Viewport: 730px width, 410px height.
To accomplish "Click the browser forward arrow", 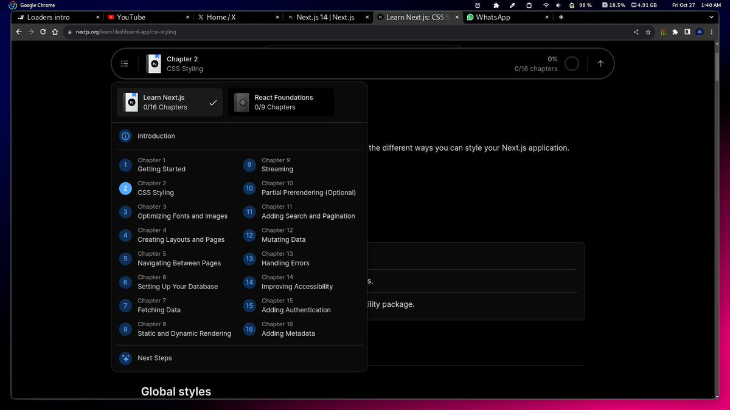I will coord(31,32).
